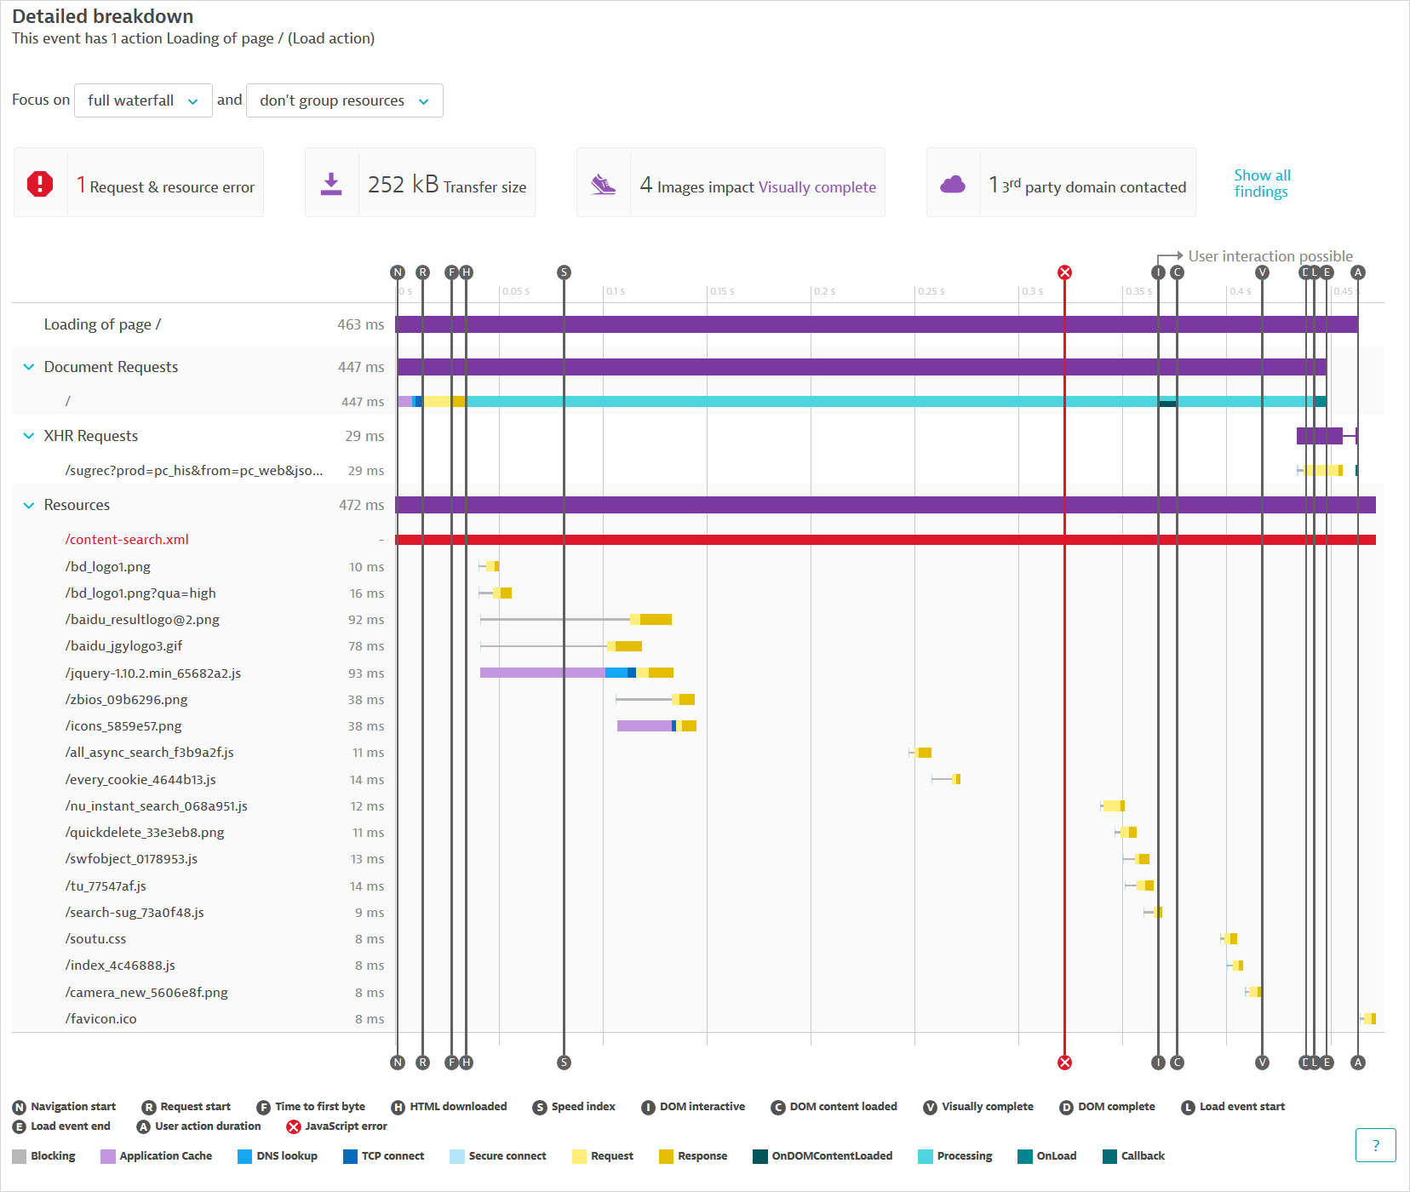Click the bottom Speed index S marker
1410x1192 pixels.
click(564, 1063)
